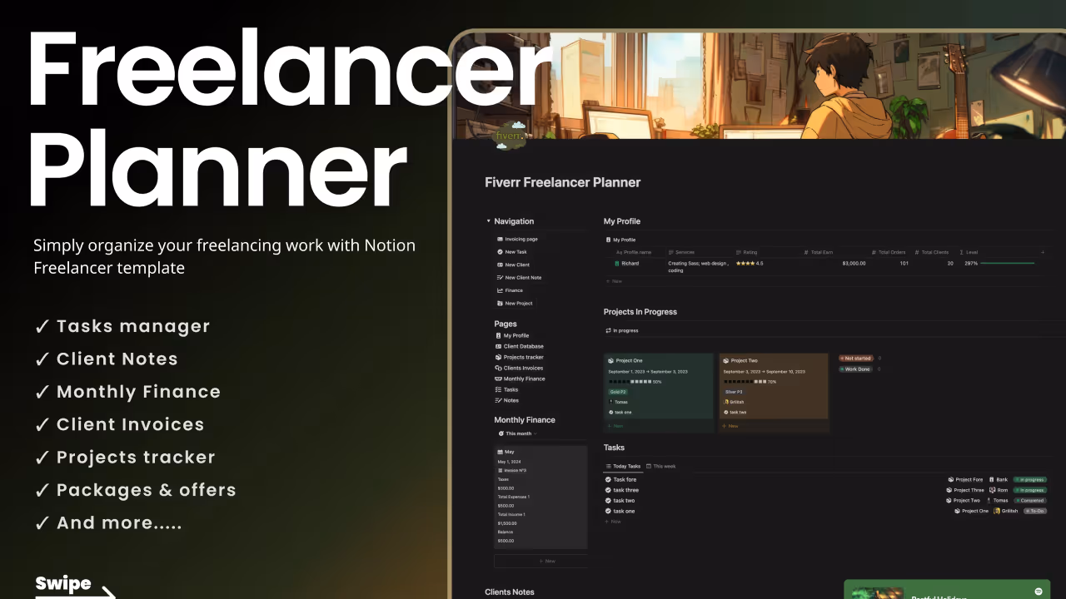Viewport: 1066px width, 599px height.
Task: Open the This month filter dropdown
Action: (x=517, y=433)
